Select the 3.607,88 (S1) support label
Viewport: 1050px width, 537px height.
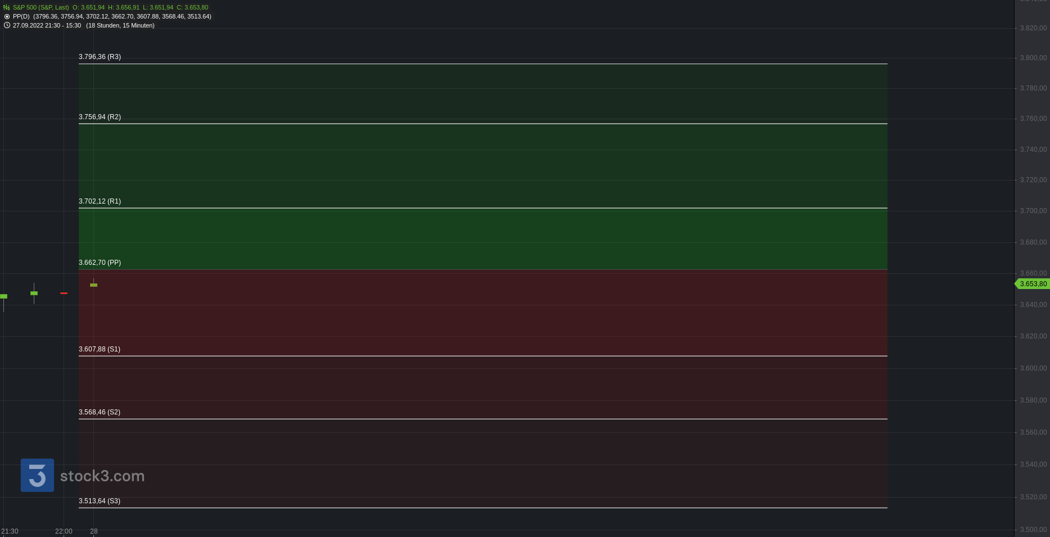[x=100, y=349]
